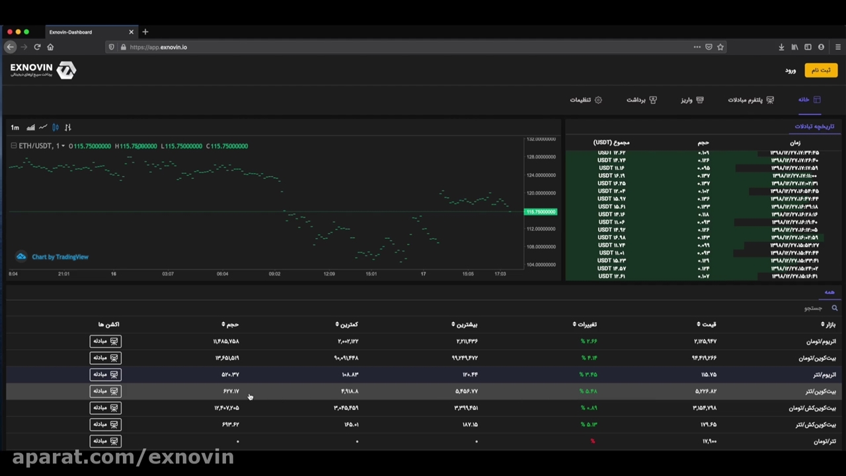Viewport: 846px width, 476px height.
Task: Switch chart to area style
Action: (x=30, y=127)
